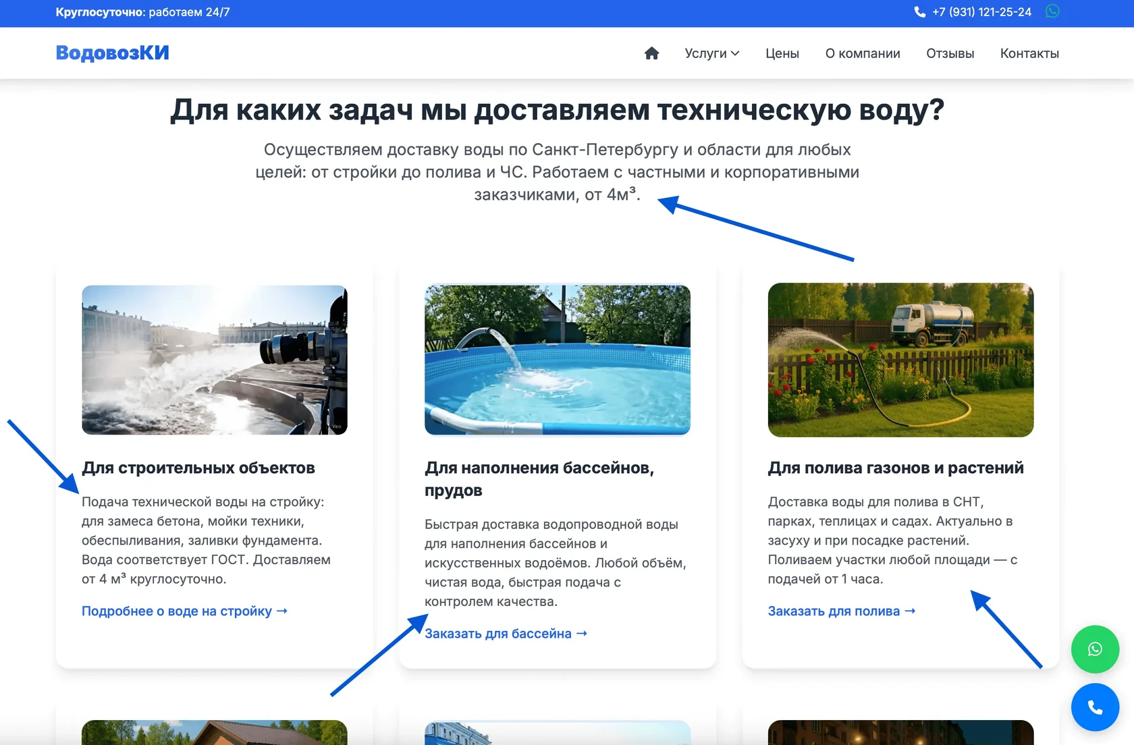The height and width of the screenshot is (745, 1134).
Task: Open the Цены menu item
Action: tap(782, 53)
